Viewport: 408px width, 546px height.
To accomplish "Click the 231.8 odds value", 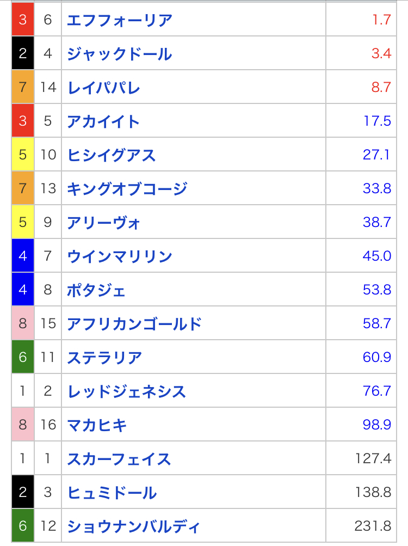I will (373, 526).
